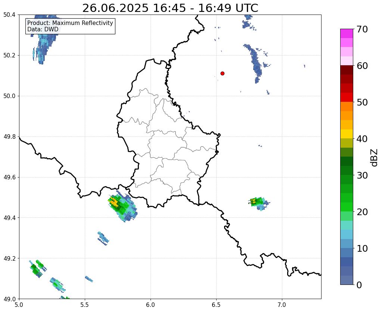Image resolution: width=382 pixels, height=311 pixels.
Task: Click the colorbar tick label 20
Action: point(362,212)
